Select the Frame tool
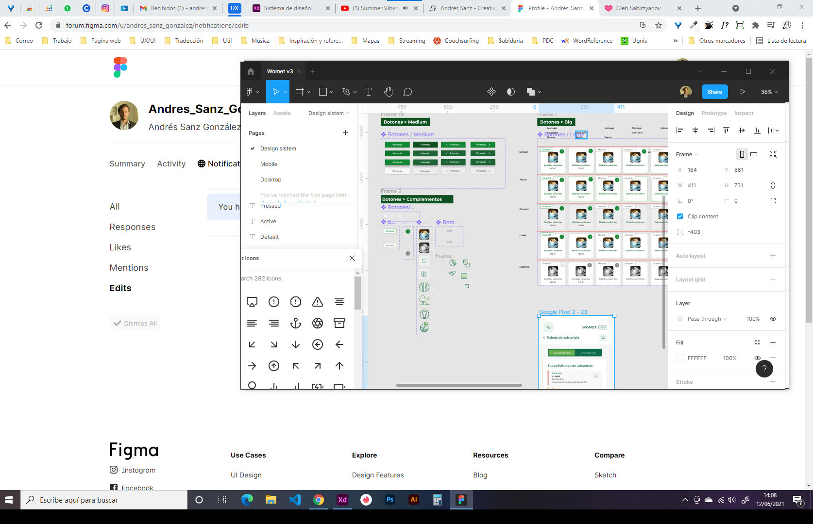The image size is (813, 524). pos(300,92)
